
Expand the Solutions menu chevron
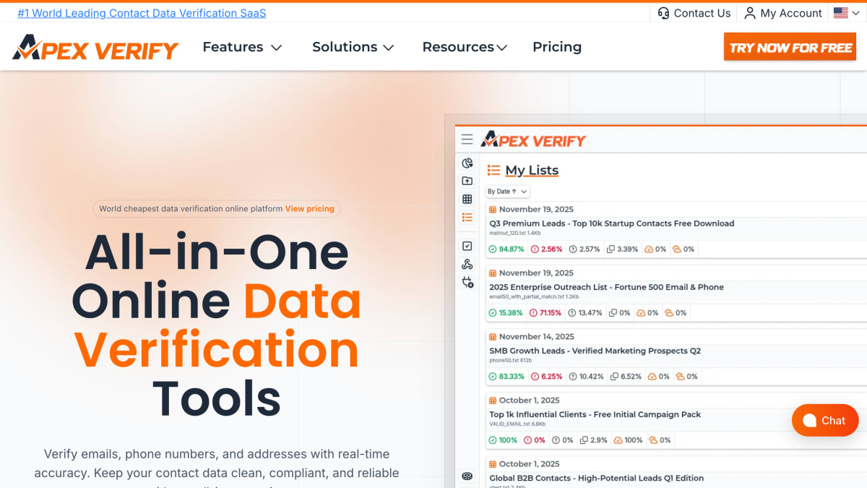[389, 48]
